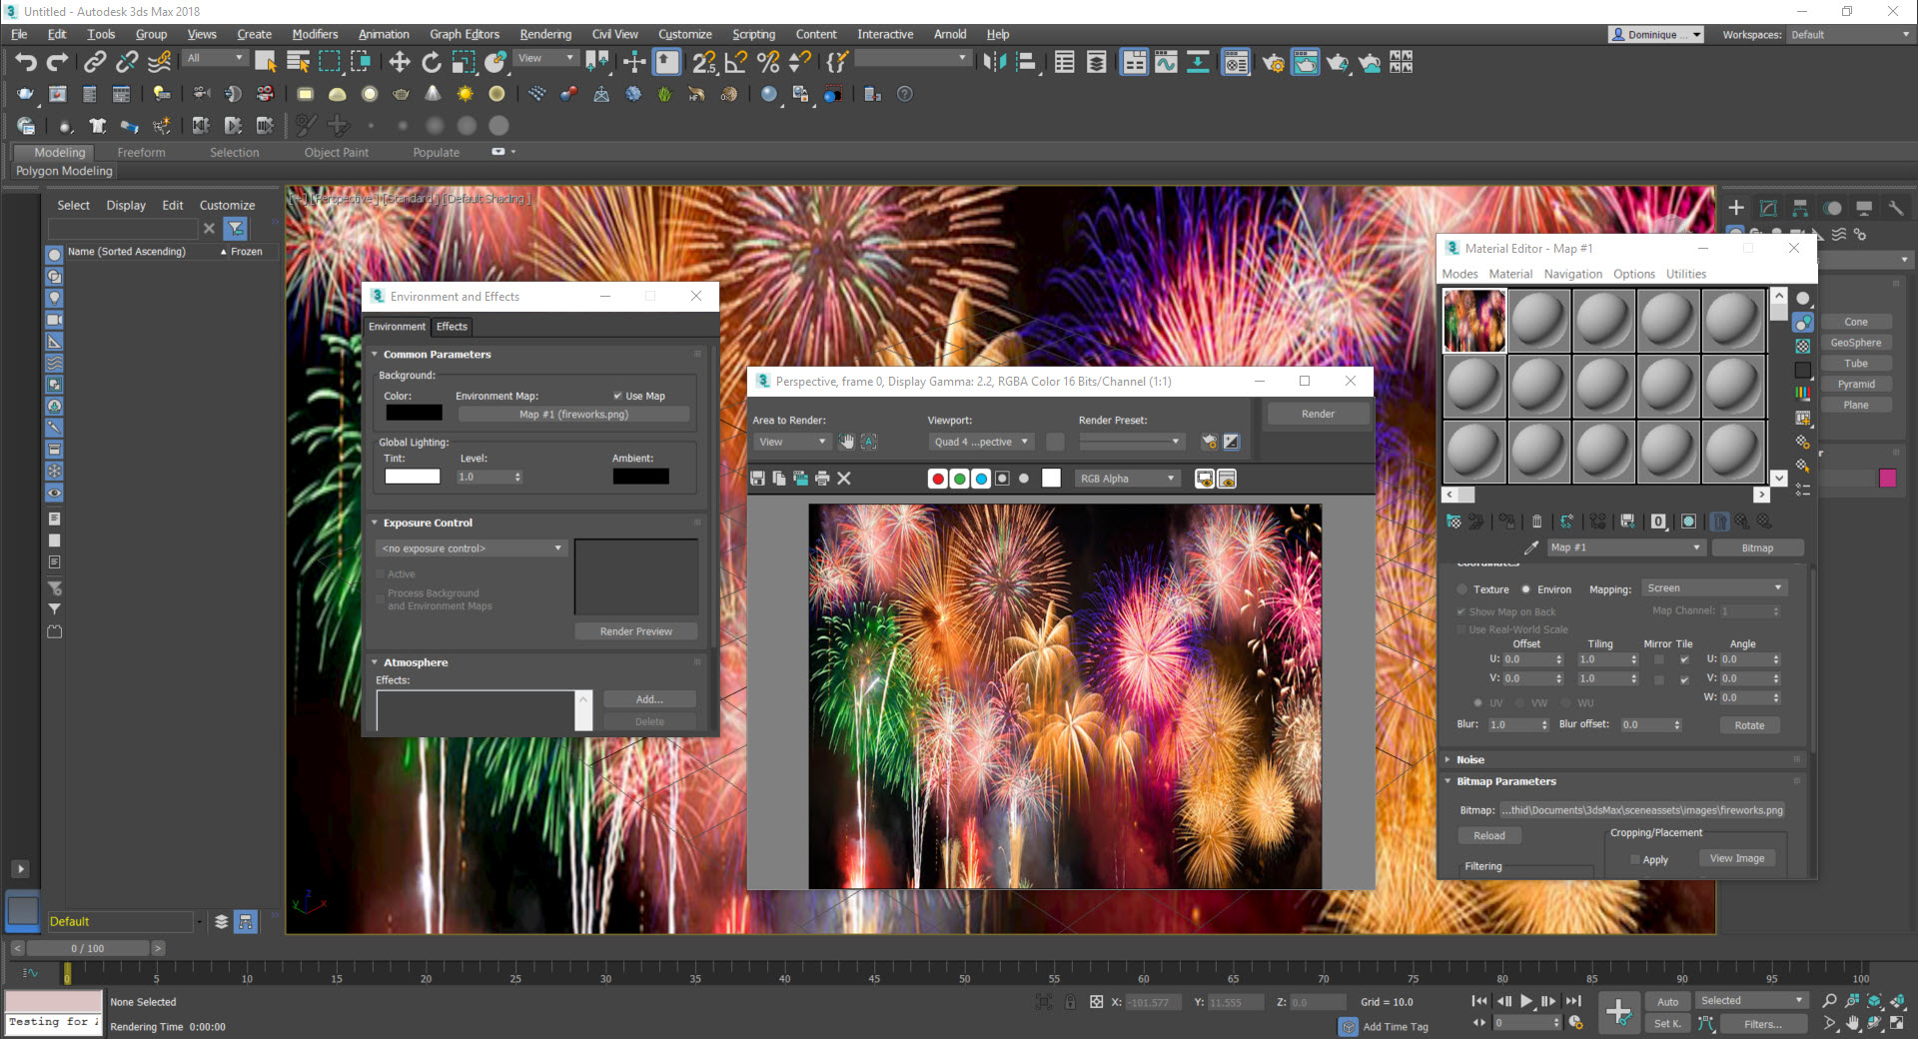Enable the Apply cropping checkbox
This screenshot has width=1918, height=1039.
pos(1635,859)
